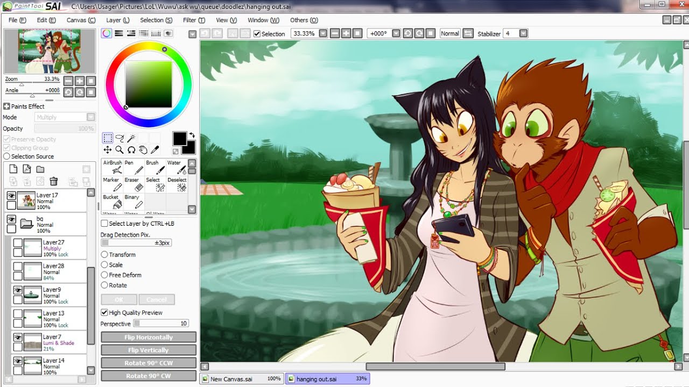Activate the magic wand tool
Image resolution: width=689 pixels, height=387 pixels.
[131, 138]
